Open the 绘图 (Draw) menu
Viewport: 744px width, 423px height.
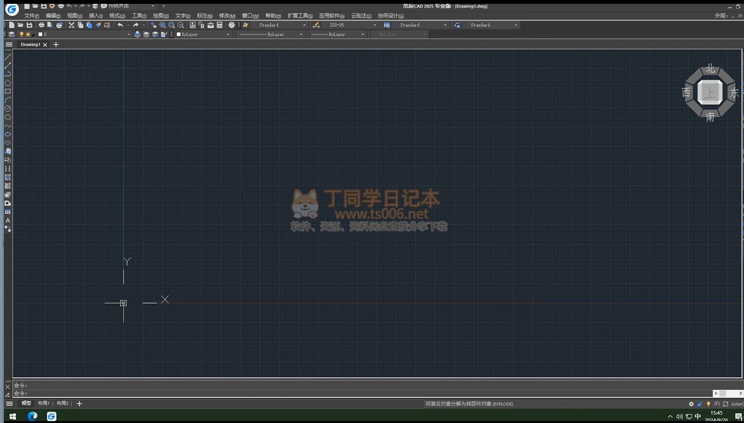click(160, 15)
